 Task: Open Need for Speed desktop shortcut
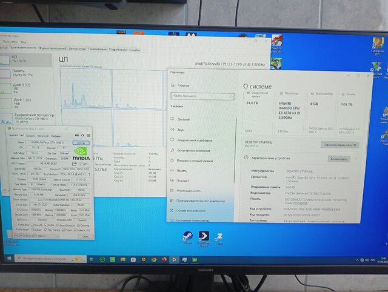(x=277, y=44)
